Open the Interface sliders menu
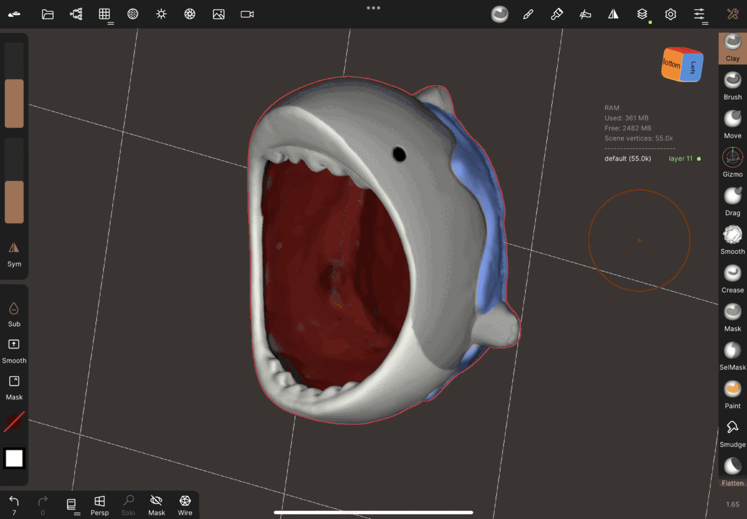This screenshot has width=747, height=519. pyautogui.click(x=699, y=14)
